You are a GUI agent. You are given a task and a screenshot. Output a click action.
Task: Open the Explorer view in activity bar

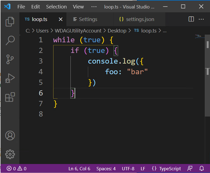pyautogui.click(x=10, y=22)
